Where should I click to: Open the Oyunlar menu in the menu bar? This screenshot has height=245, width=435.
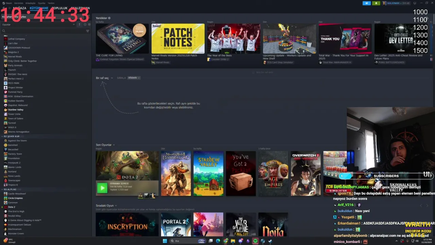tap(41, 3)
